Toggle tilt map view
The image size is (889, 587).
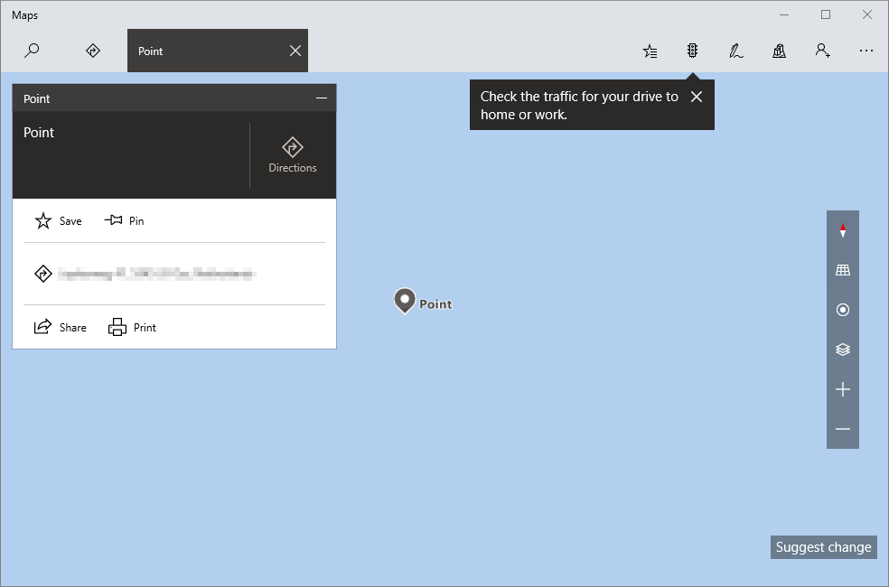click(x=843, y=270)
